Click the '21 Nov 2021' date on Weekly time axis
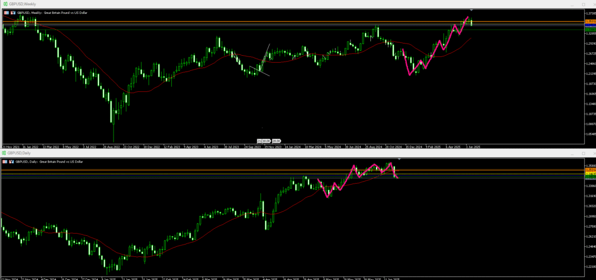The height and width of the screenshot is (280, 596). [x=12, y=146]
